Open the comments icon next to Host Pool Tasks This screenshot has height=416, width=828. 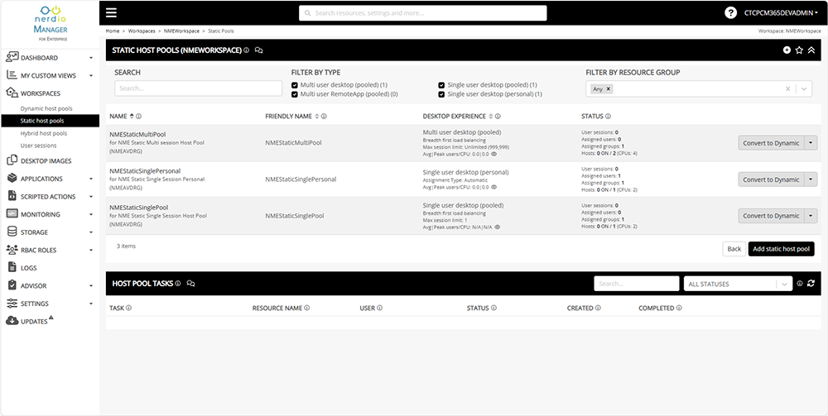pos(190,284)
